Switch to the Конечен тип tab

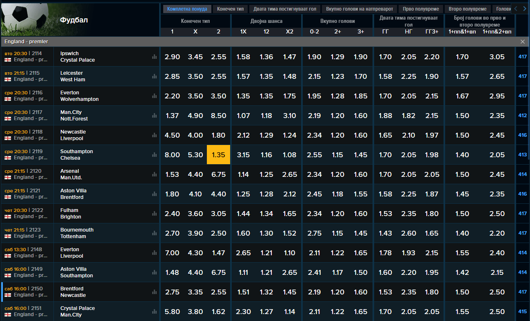click(x=230, y=9)
